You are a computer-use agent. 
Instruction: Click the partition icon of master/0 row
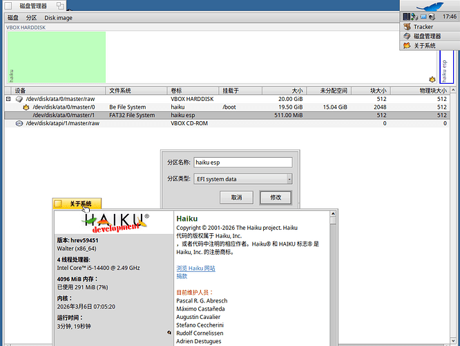point(26,107)
